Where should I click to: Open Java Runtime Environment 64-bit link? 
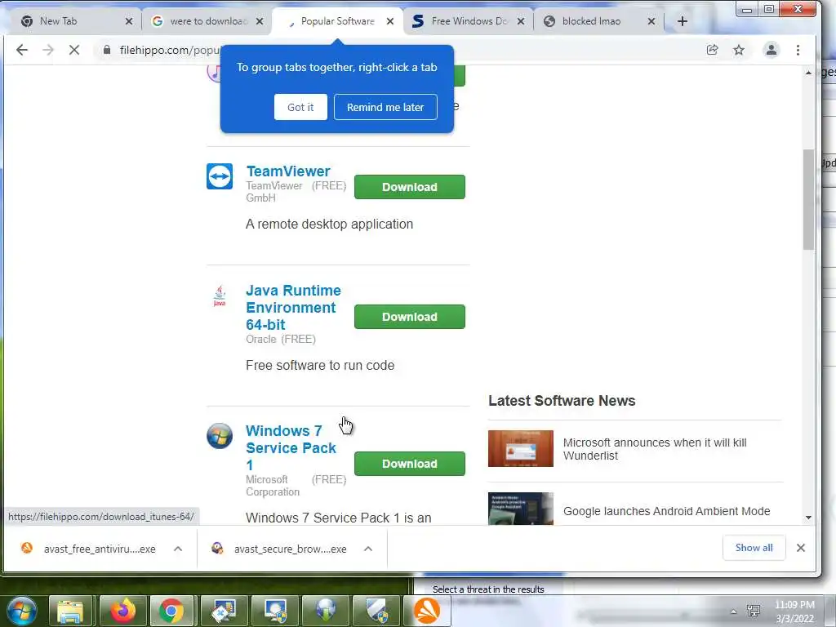point(293,308)
